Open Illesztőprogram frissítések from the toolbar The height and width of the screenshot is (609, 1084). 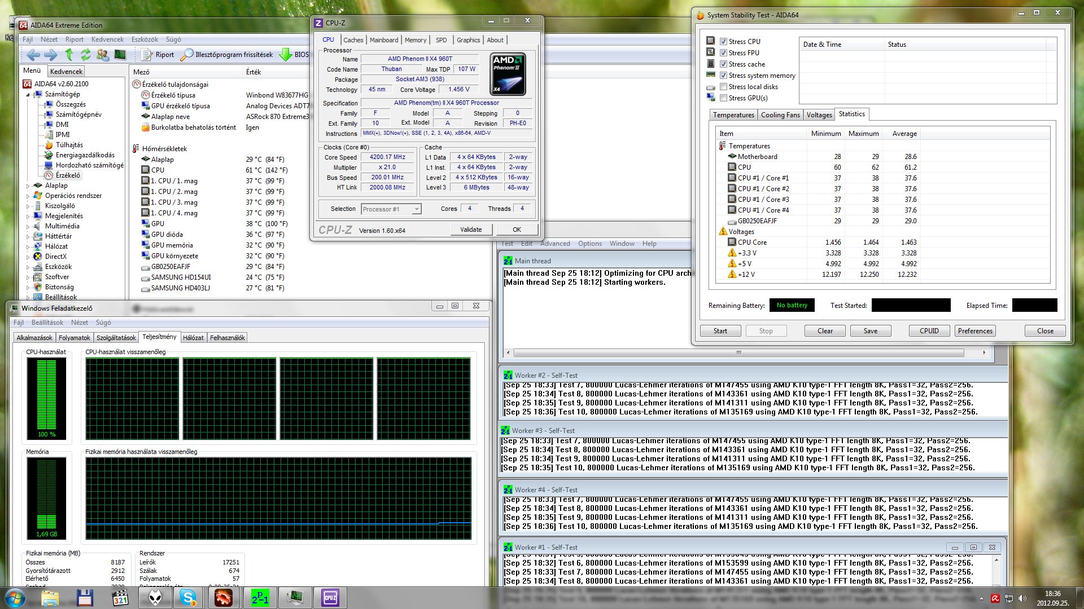tap(226, 55)
